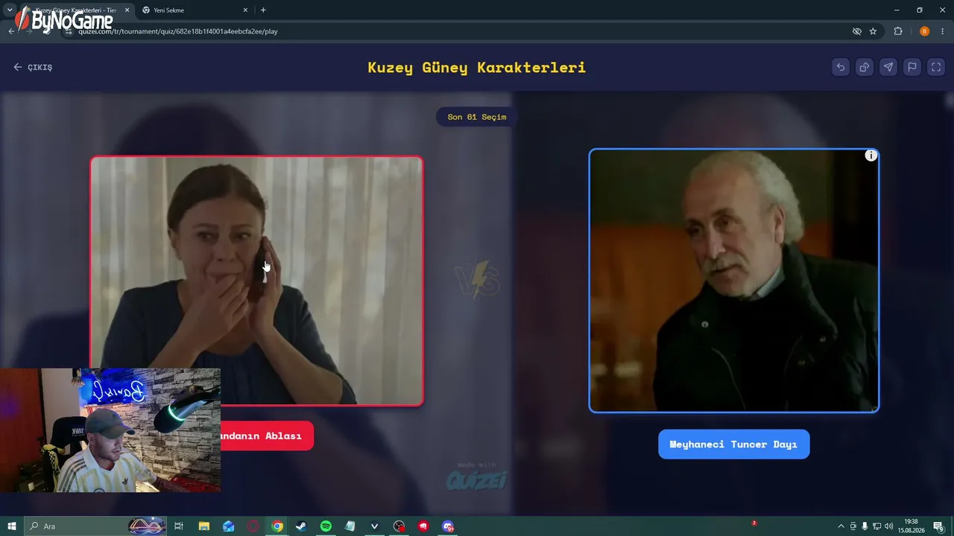Click the ÇIKIŞ exit link
Viewport: 954px width, 536px height.
point(33,67)
